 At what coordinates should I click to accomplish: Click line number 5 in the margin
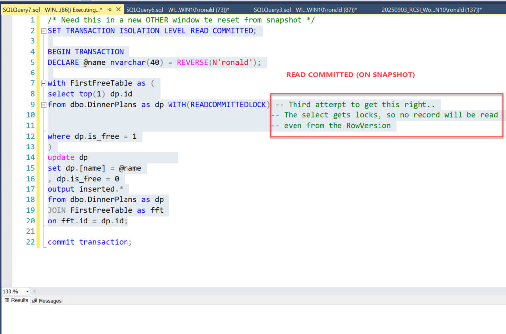tap(32, 62)
